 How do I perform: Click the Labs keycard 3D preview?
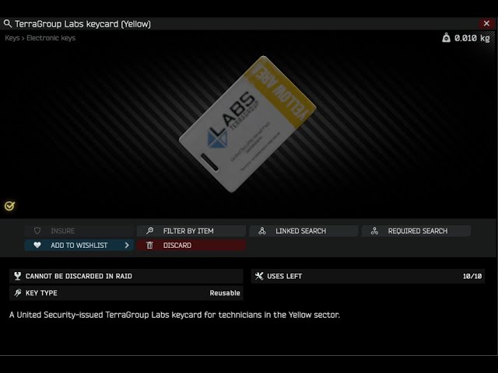(247, 124)
